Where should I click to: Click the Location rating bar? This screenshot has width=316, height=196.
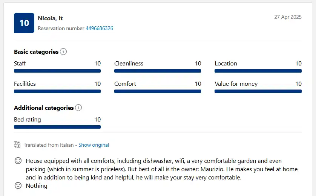click(x=258, y=71)
